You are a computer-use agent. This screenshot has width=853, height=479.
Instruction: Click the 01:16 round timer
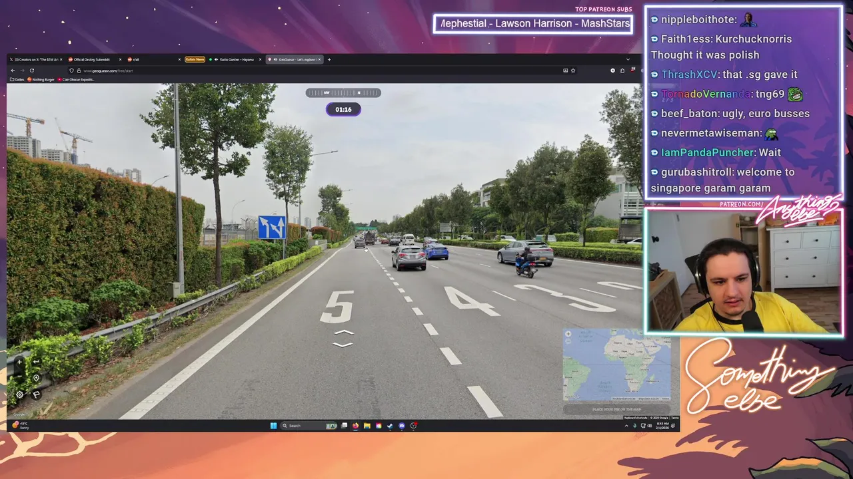(343, 110)
